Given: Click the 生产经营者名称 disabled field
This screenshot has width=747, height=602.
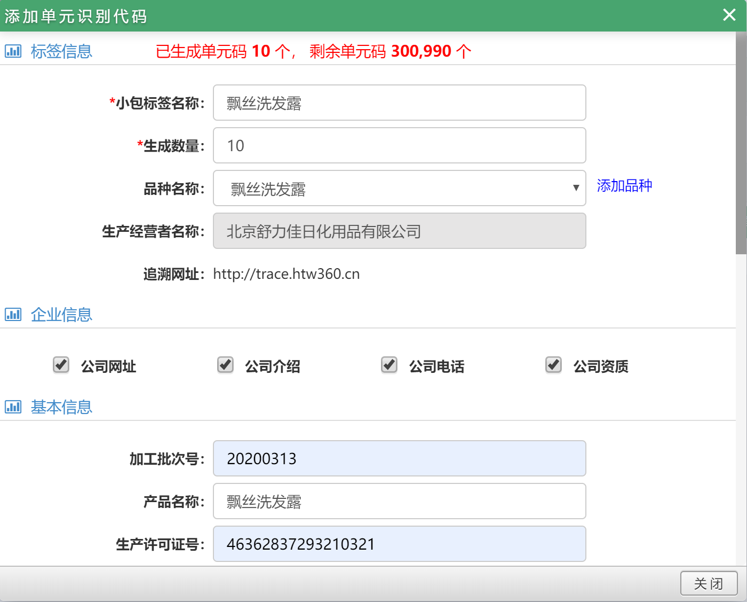Looking at the screenshot, I should pos(399,231).
